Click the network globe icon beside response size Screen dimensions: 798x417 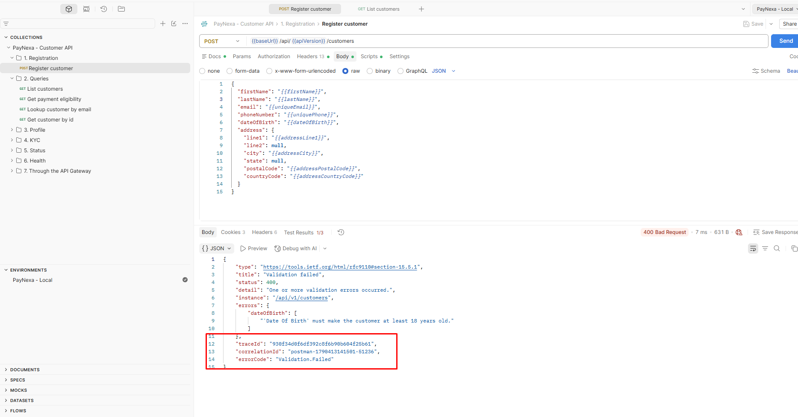point(739,232)
